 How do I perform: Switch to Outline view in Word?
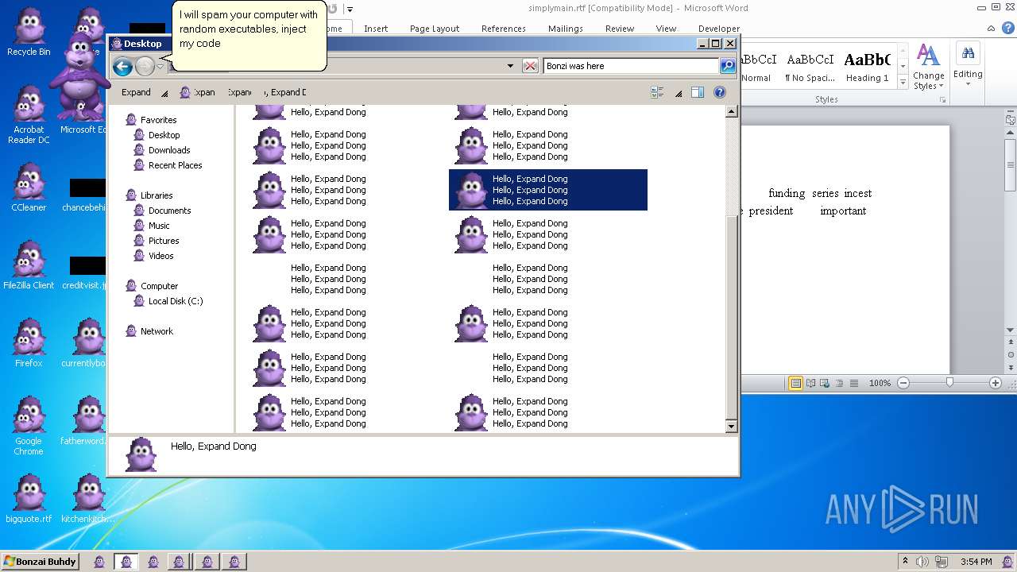(x=839, y=383)
